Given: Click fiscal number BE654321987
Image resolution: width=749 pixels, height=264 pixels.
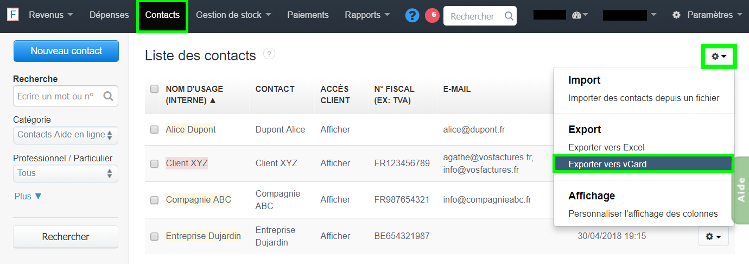Looking at the screenshot, I should pyautogui.click(x=402, y=236).
